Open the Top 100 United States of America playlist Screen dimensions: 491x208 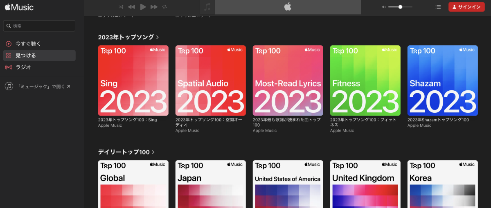(x=288, y=184)
